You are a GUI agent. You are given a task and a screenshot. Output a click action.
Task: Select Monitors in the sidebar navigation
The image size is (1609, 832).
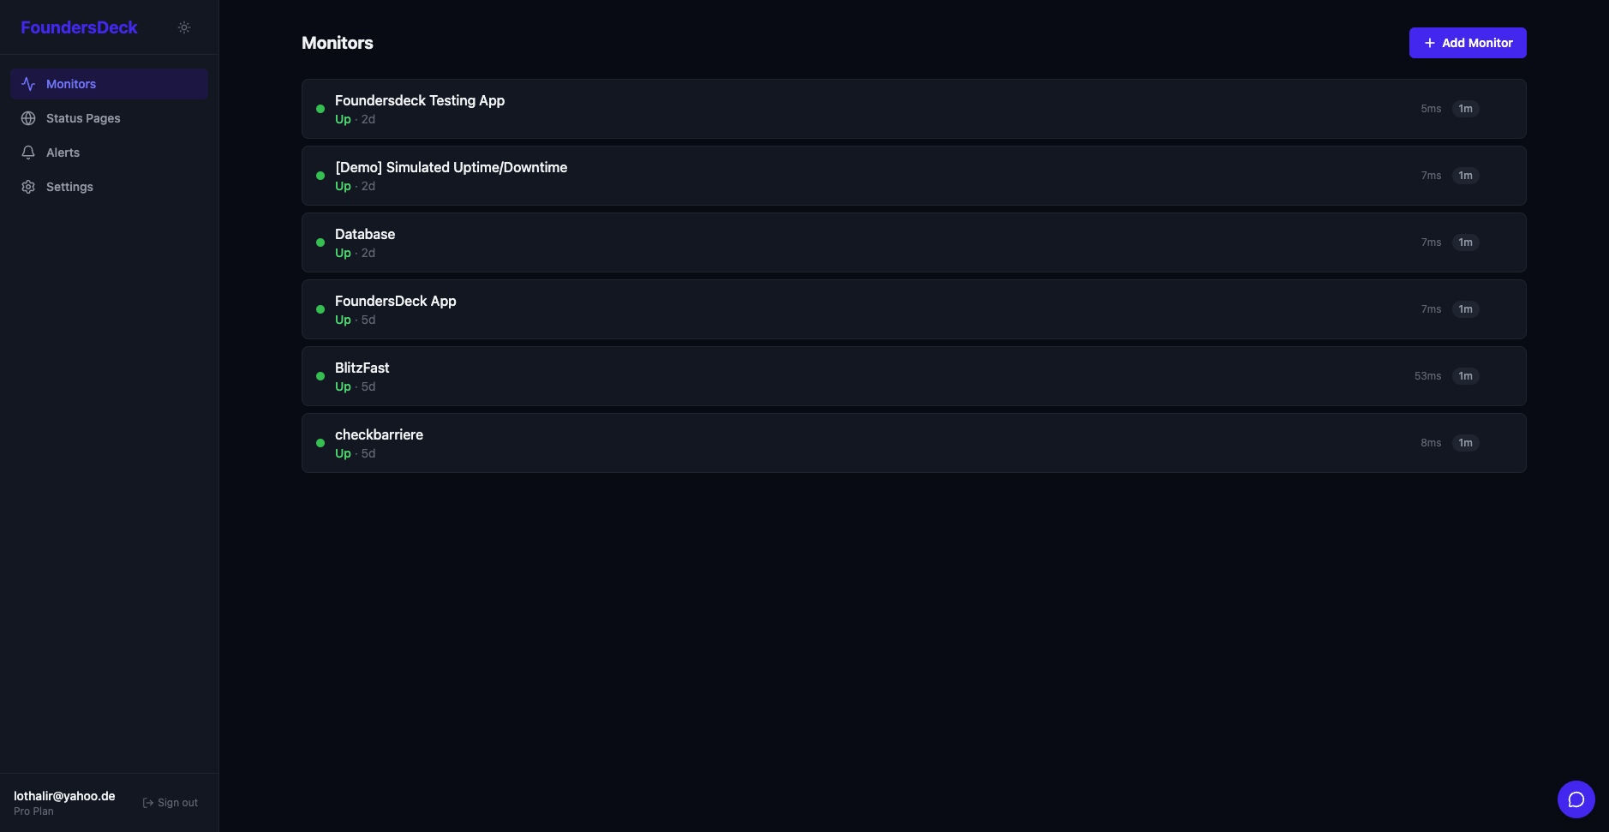click(71, 83)
